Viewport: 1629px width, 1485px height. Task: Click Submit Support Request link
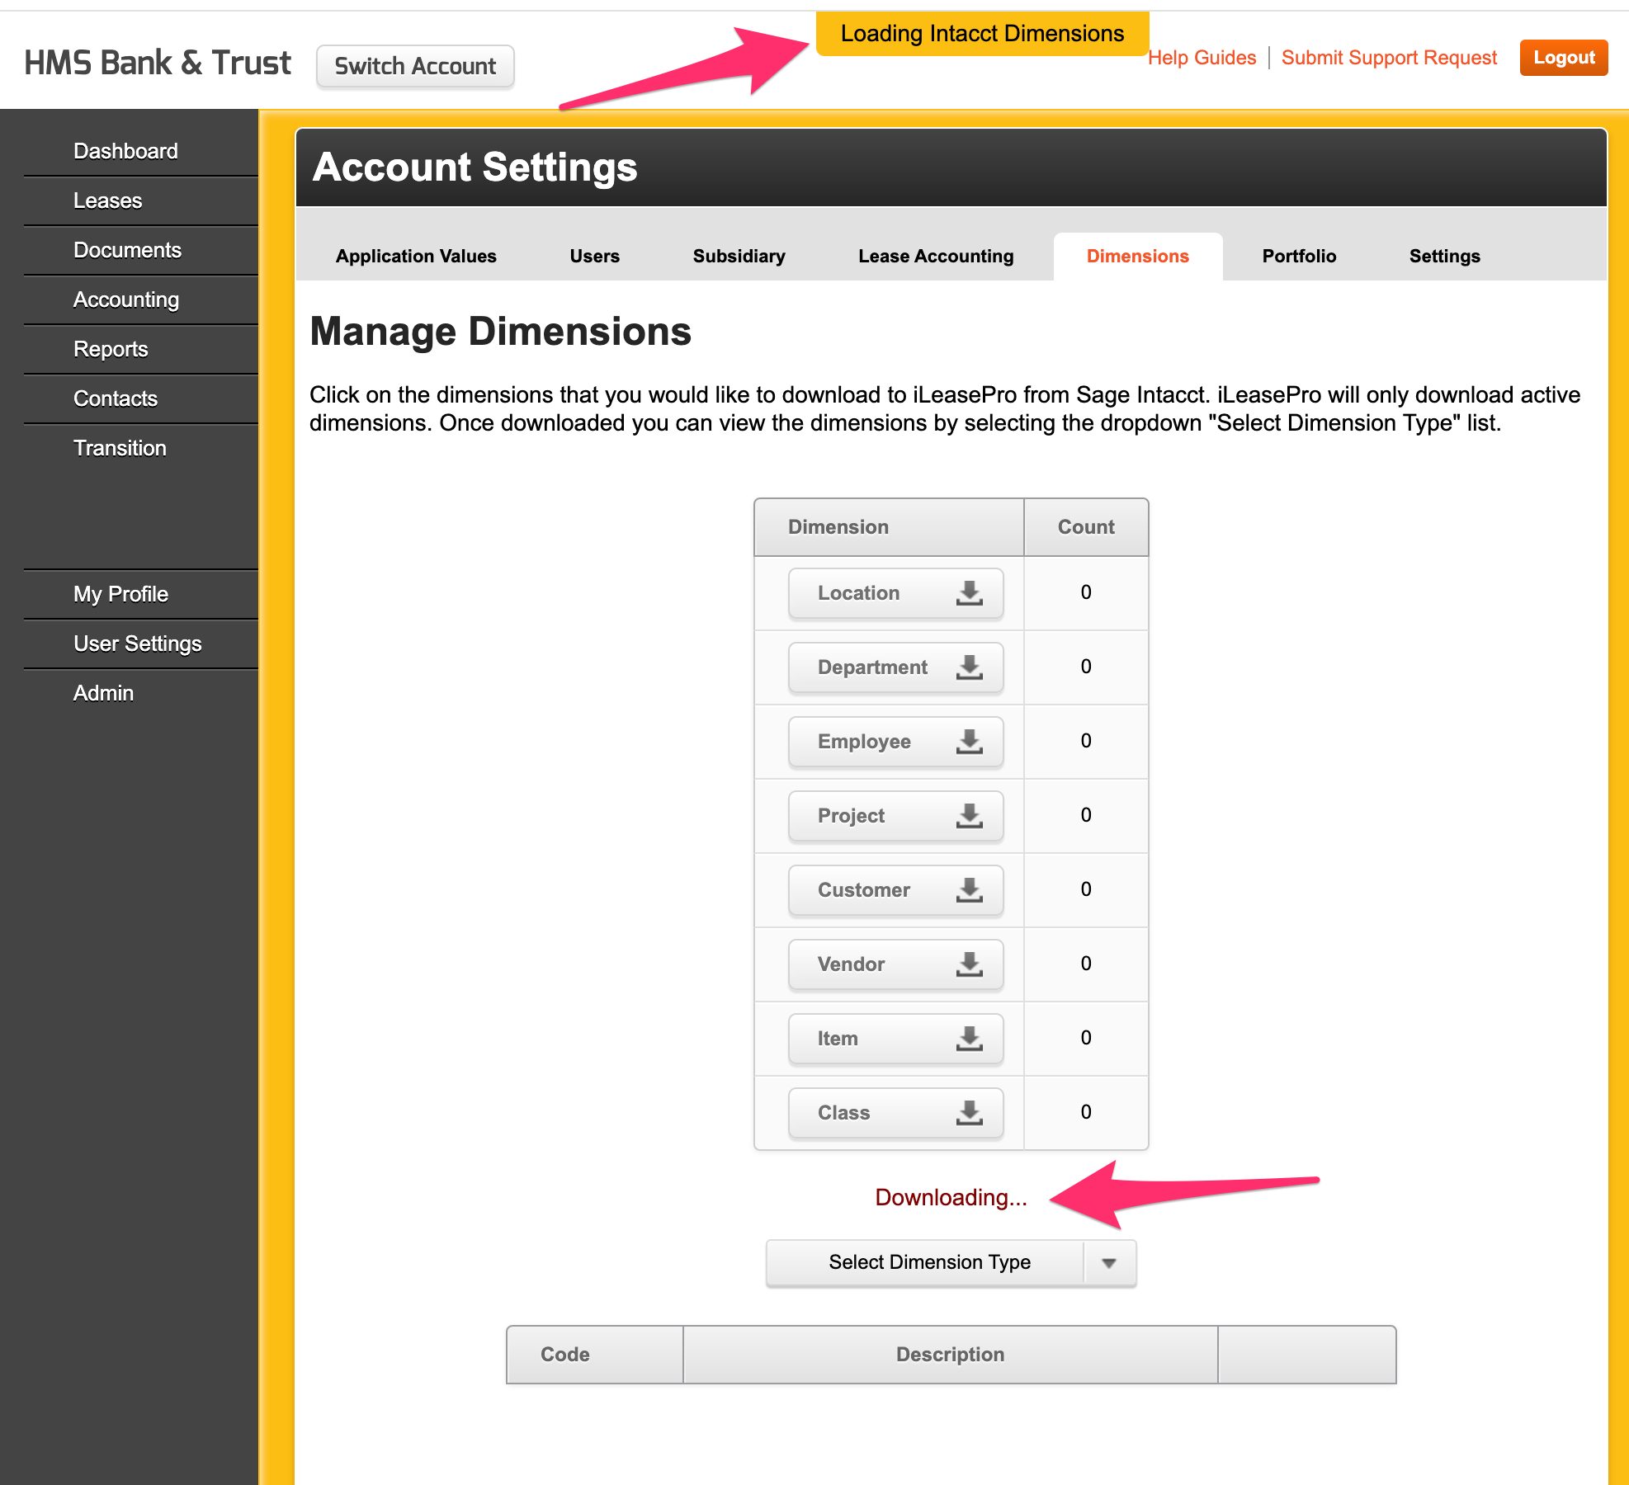pos(1389,58)
